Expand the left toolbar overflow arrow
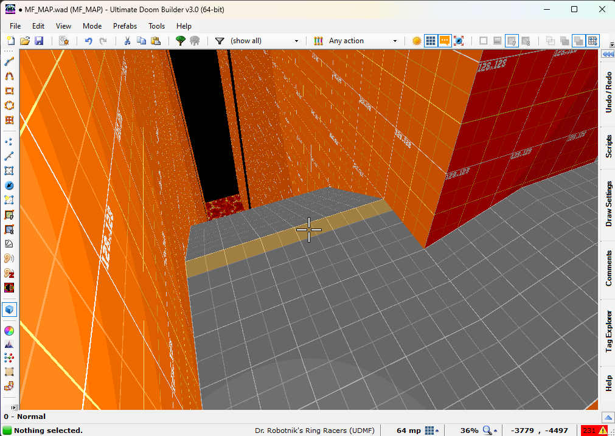Screen dimensions: 615x436 click(x=13, y=408)
